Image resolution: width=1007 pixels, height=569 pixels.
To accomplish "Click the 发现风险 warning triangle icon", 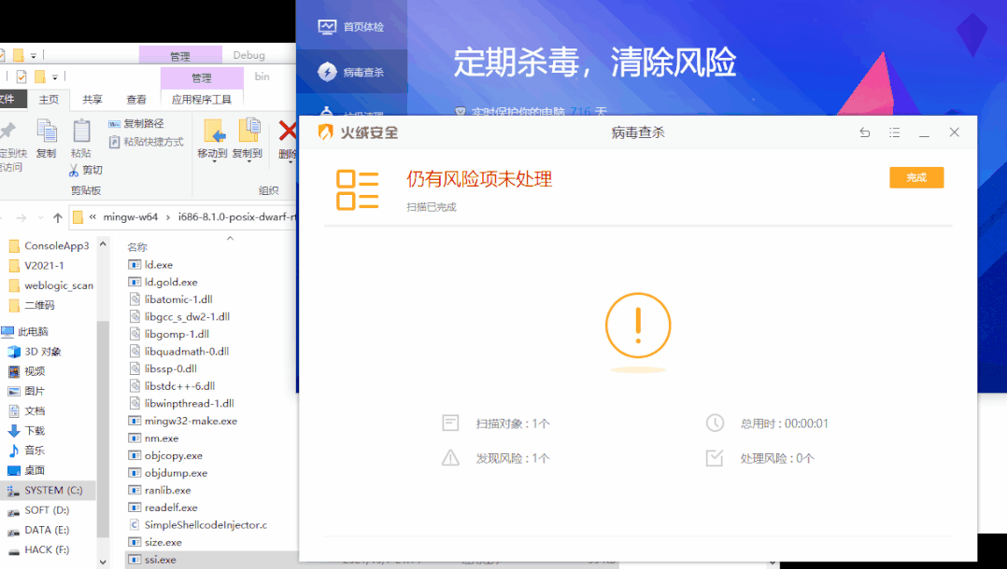I will (450, 457).
